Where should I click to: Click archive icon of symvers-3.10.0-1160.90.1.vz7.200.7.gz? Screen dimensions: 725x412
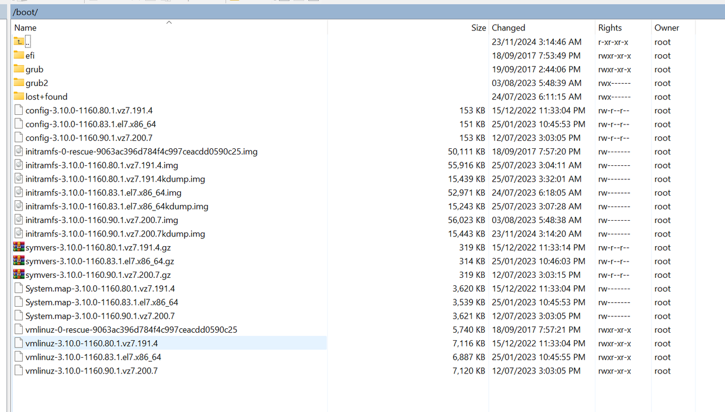(x=19, y=274)
